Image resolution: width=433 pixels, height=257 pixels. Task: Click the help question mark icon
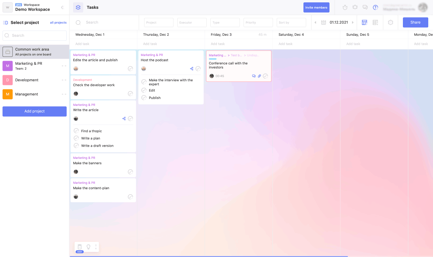click(375, 7)
